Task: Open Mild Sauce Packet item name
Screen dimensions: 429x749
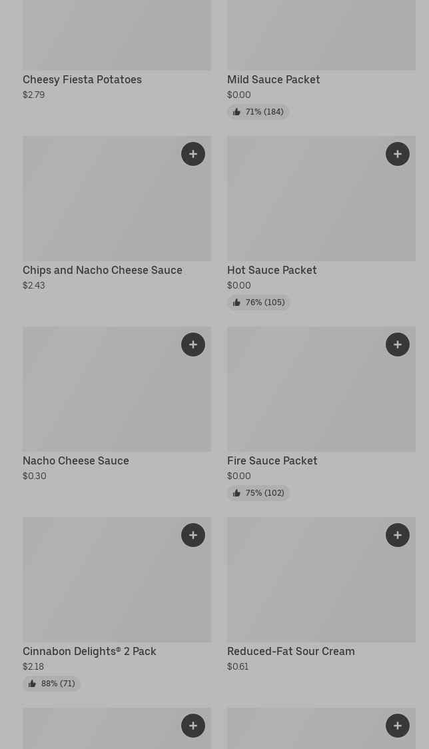Action: click(x=273, y=79)
